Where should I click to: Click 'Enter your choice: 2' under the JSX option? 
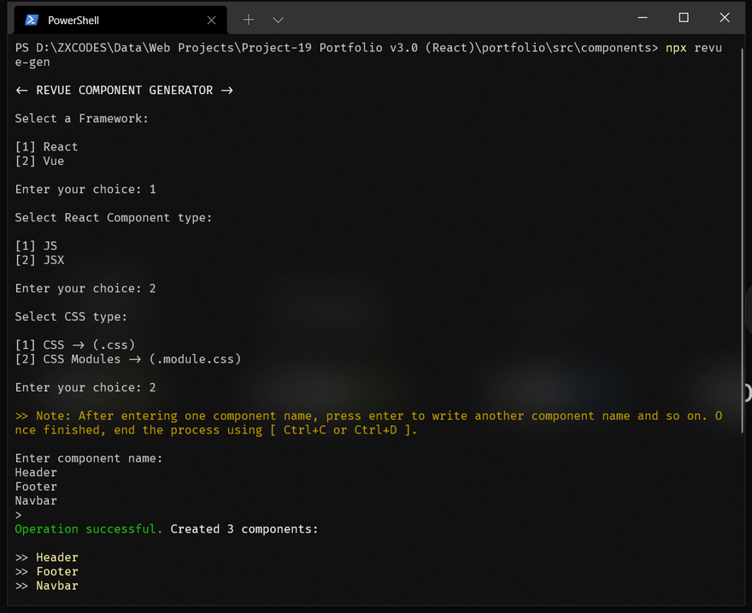tap(85, 288)
